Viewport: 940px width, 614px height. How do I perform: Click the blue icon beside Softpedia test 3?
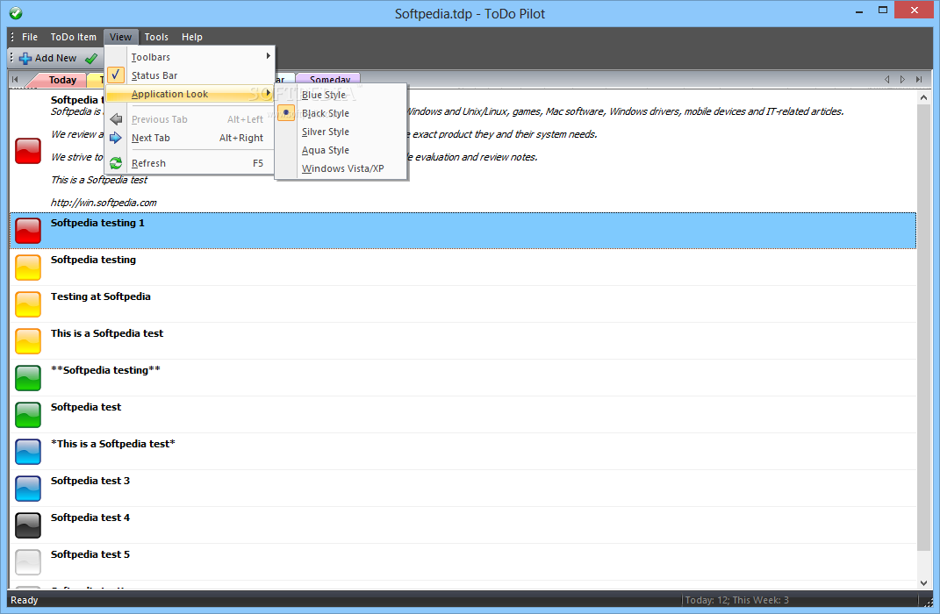pyautogui.click(x=28, y=489)
